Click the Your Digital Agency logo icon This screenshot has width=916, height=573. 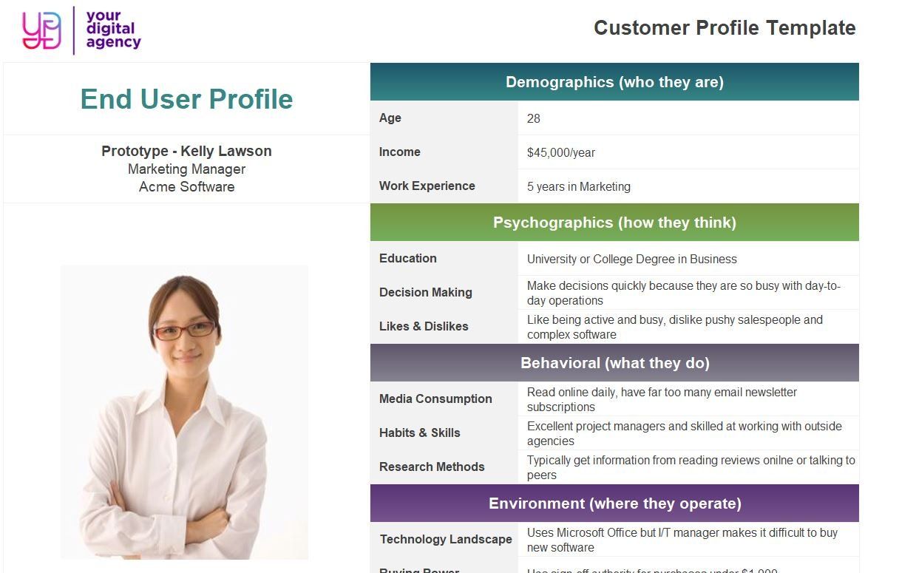[42, 30]
